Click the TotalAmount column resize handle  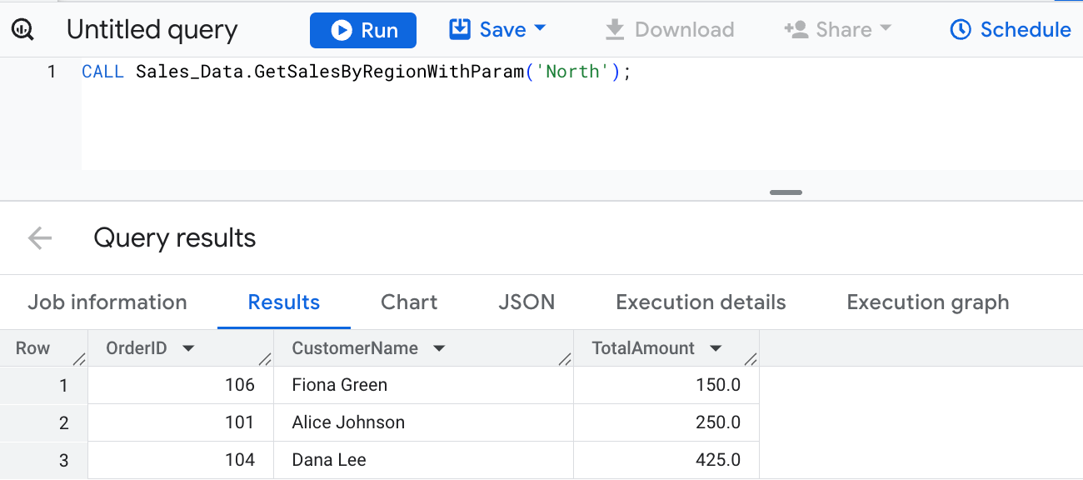751,359
